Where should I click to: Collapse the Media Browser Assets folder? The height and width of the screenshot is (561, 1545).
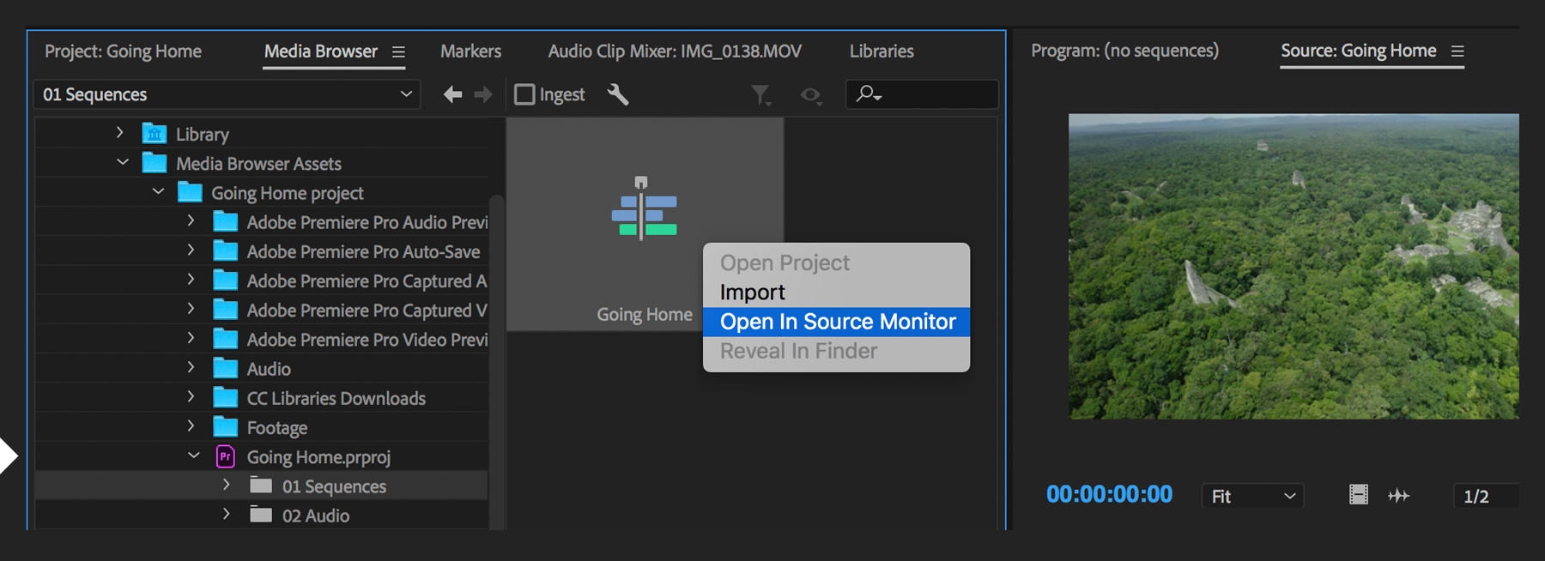tap(123, 162)
